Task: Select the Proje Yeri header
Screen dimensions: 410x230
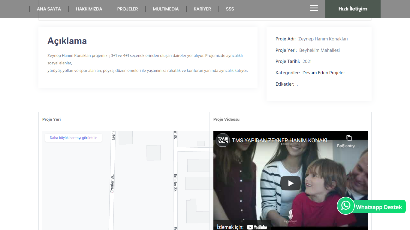Action: [x=52, y=119]
